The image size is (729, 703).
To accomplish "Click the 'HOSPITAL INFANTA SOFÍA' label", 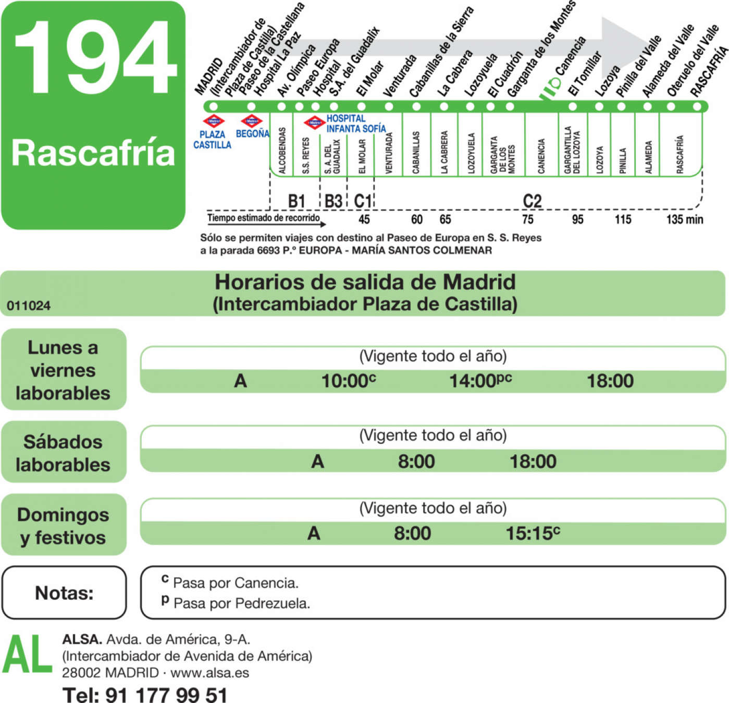I will coord(356,124).
